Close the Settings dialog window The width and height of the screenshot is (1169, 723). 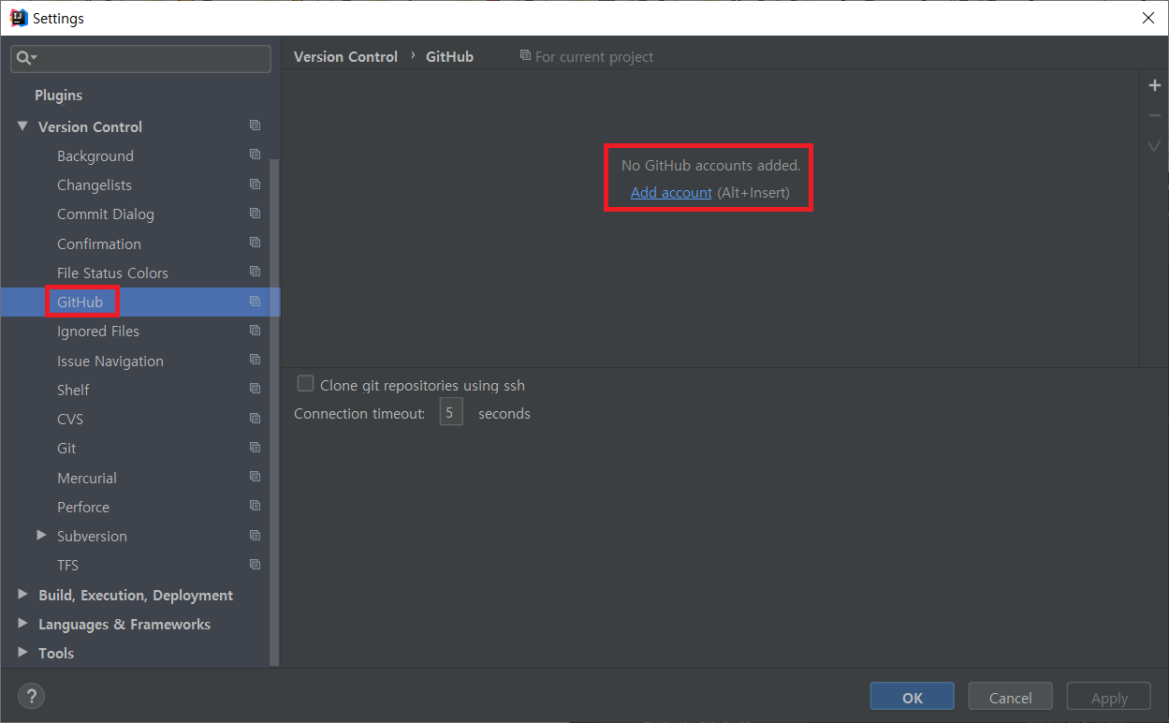(x=1148, y=18)
